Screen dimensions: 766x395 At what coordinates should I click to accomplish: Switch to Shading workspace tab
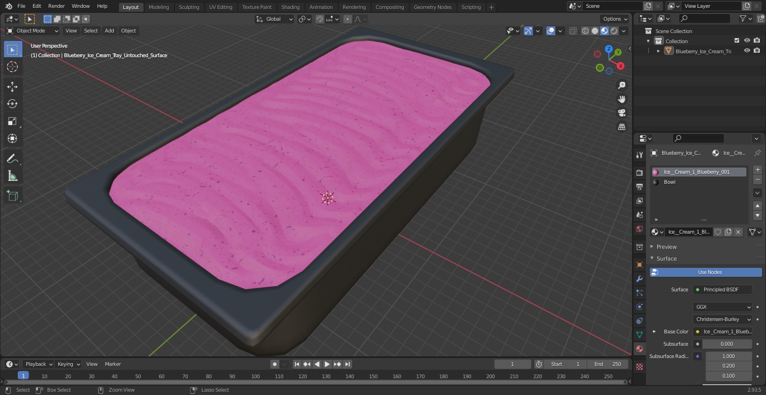click(290, 7)
